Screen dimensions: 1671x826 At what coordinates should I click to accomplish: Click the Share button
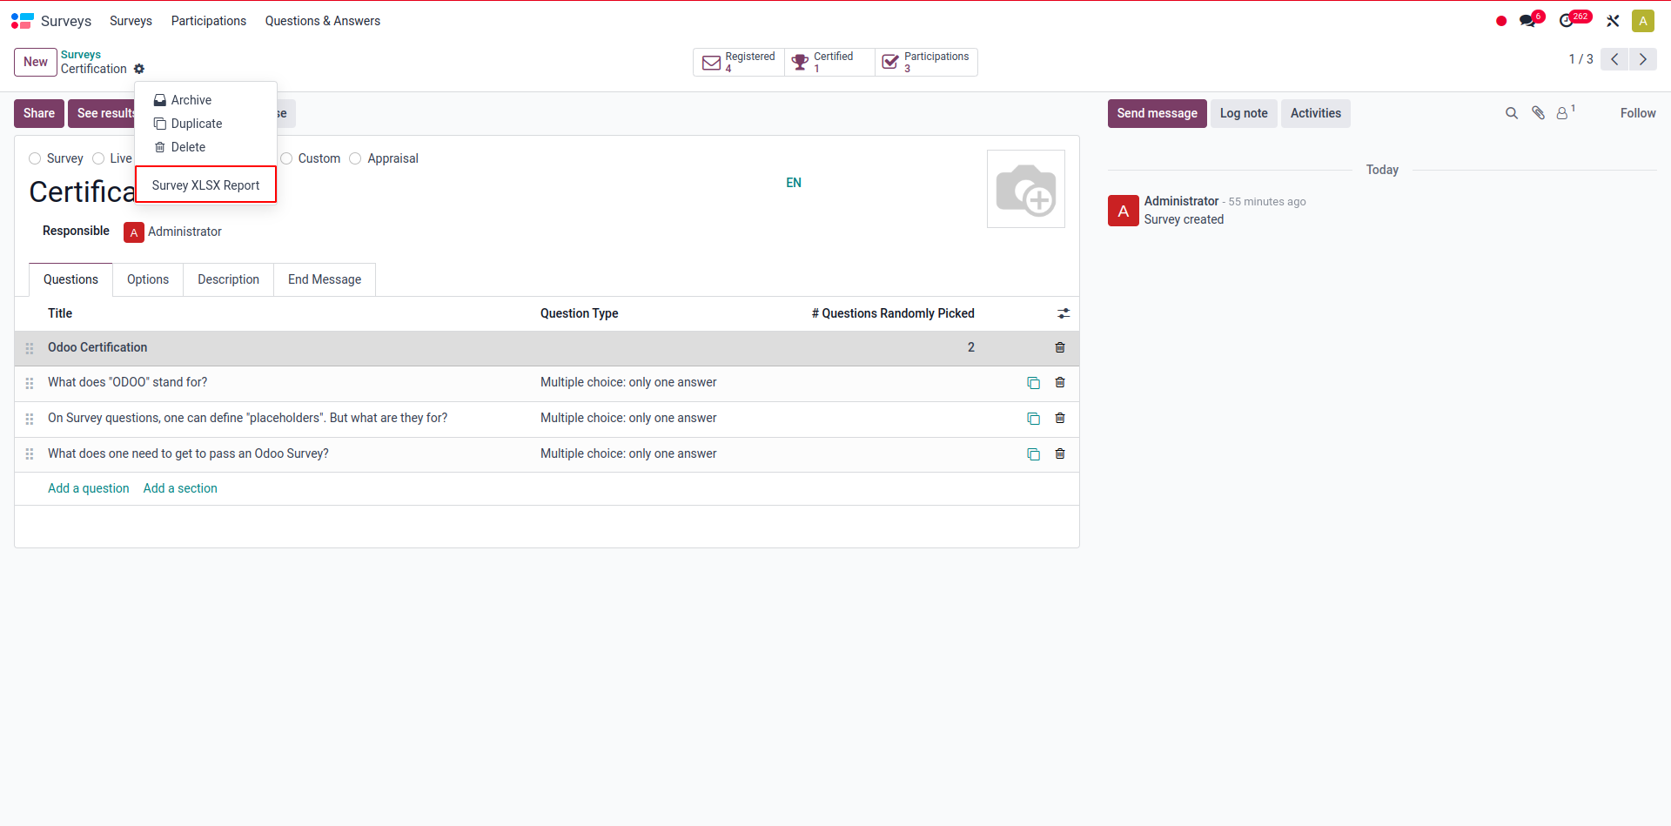click(x=39, y=113)
